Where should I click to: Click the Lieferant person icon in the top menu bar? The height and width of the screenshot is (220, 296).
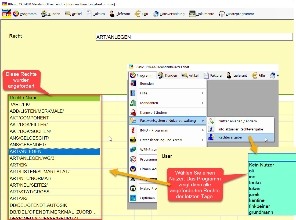[112, 14]
